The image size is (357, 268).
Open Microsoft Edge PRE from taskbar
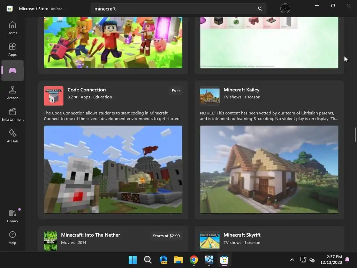coord(163,260)
